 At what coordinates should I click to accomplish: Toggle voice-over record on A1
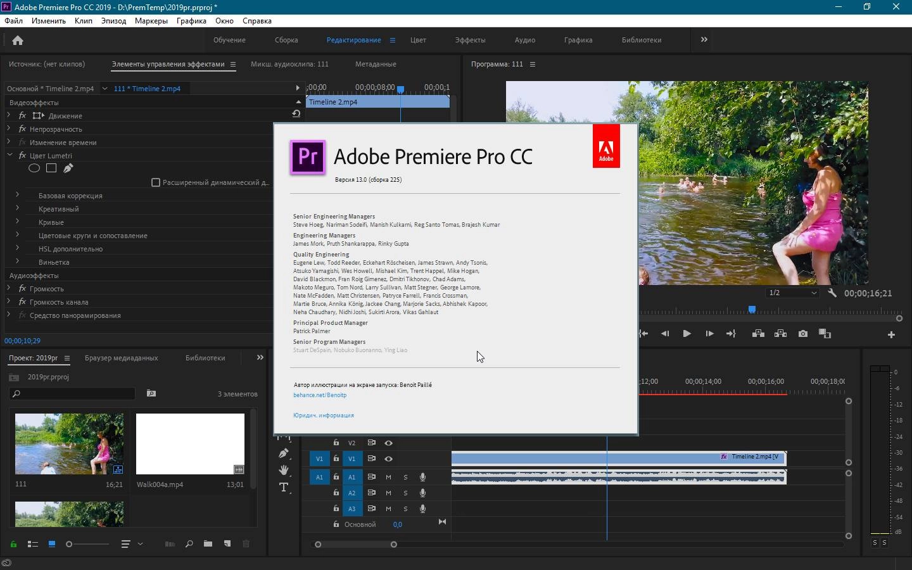(422, 477)
